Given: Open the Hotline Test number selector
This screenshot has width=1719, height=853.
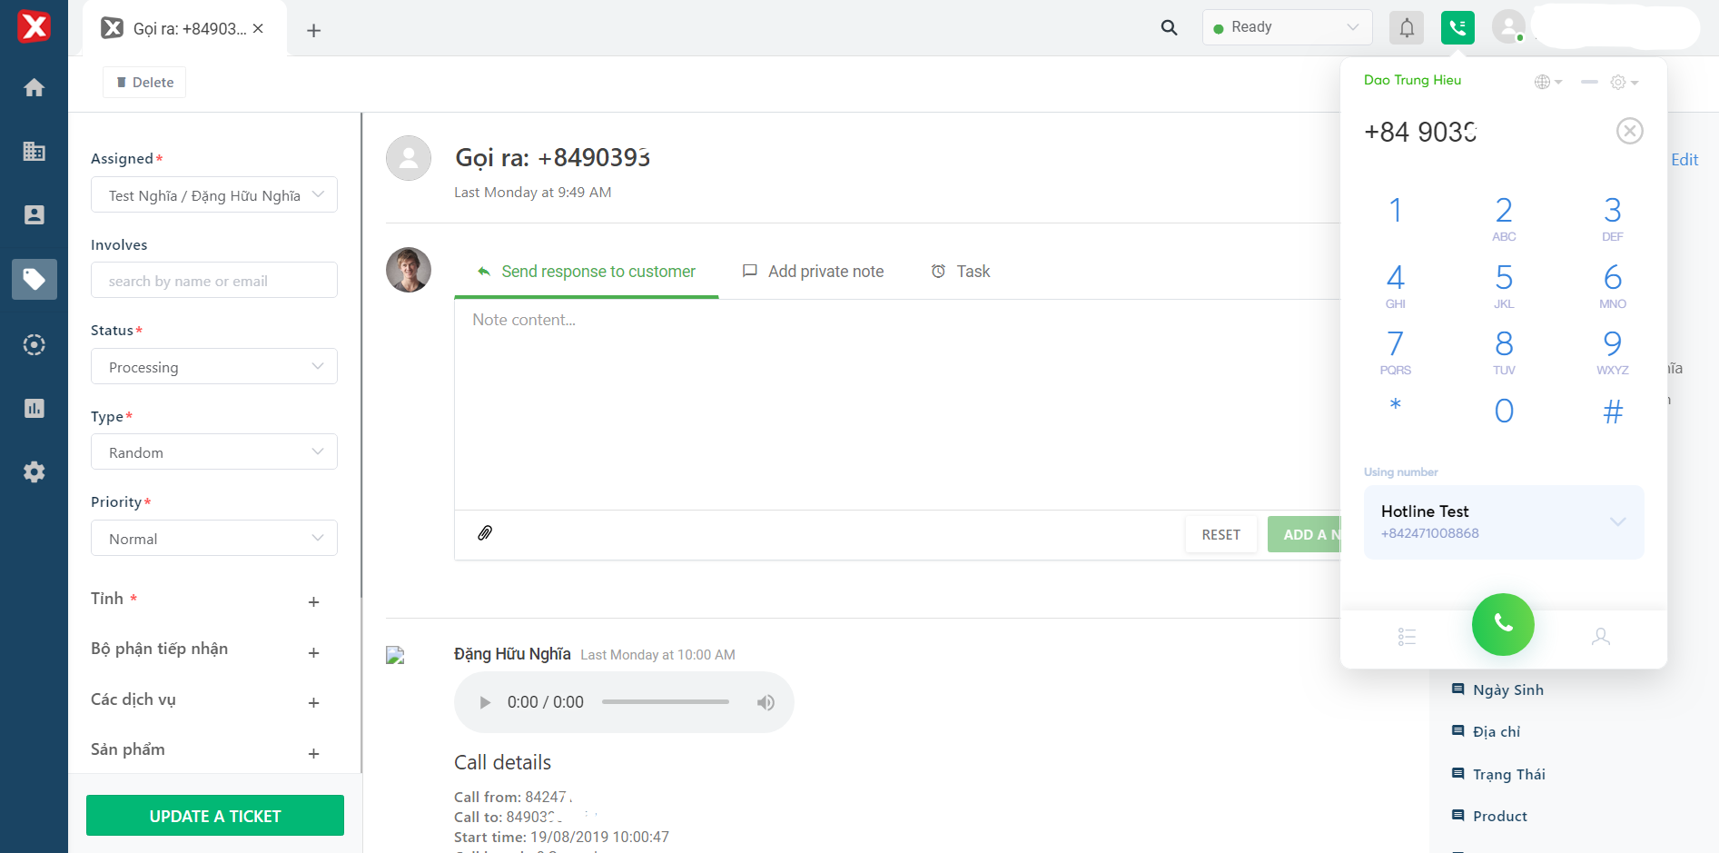Looking at the screenshot, I should pos(1504,522).
